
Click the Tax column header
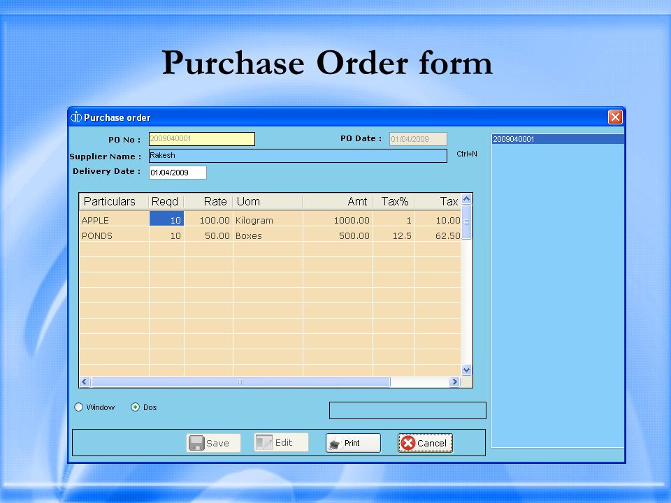pyautogui.click(x=438, y=201)
